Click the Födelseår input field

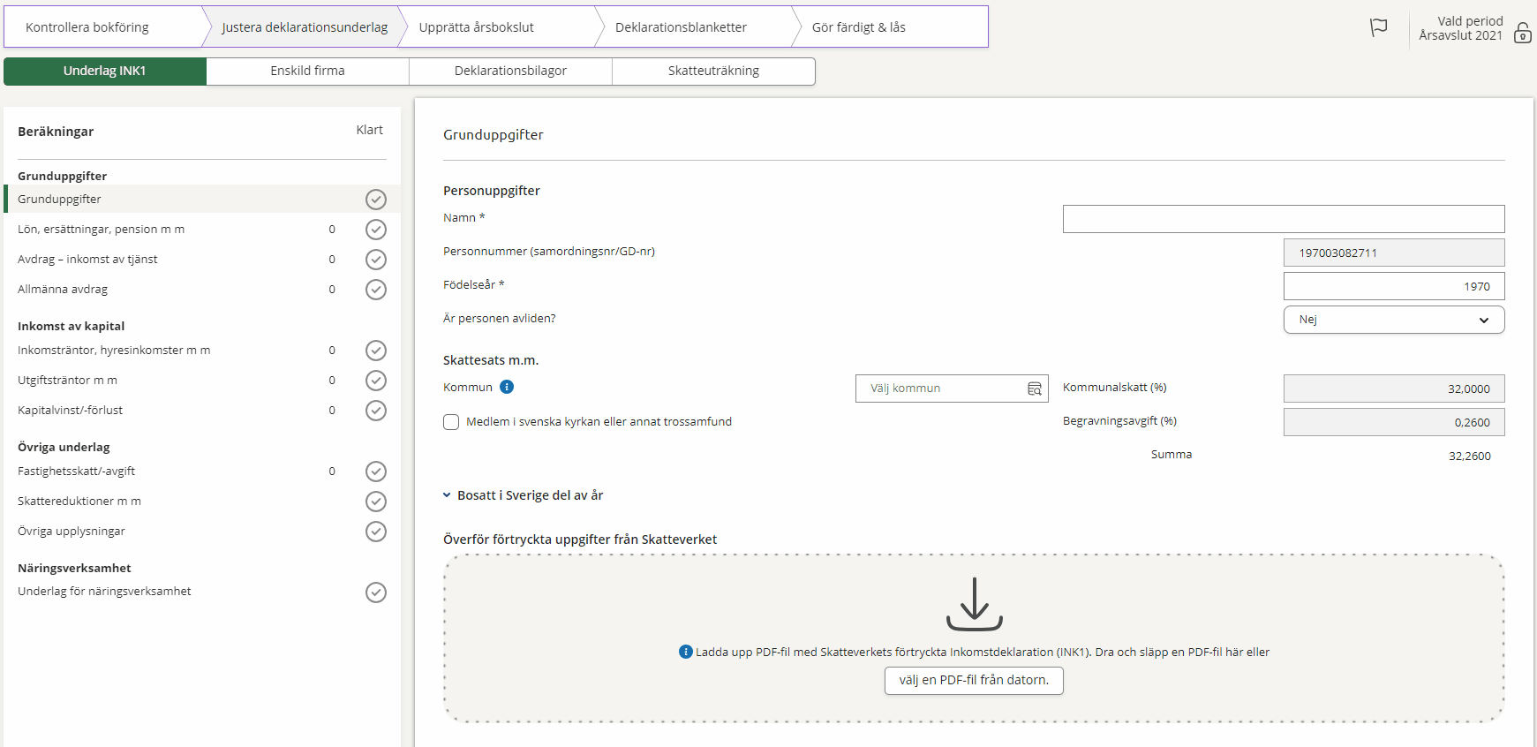tap(1393, 286)
